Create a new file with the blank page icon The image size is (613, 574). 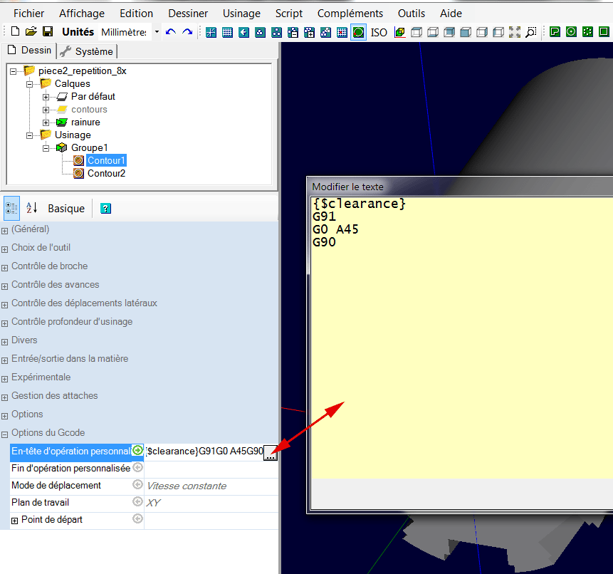(x=15, y=31)
